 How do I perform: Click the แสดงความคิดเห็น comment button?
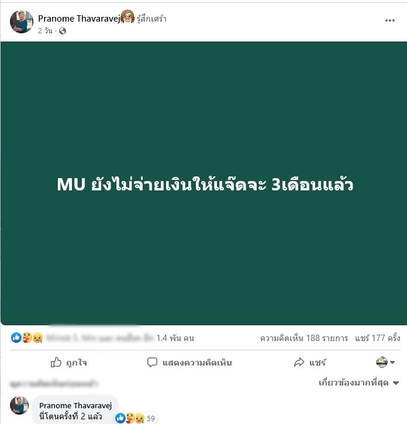189,362
